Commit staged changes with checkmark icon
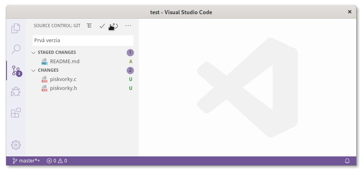This screenshot has width=364, height=173. tap(102, 26)
